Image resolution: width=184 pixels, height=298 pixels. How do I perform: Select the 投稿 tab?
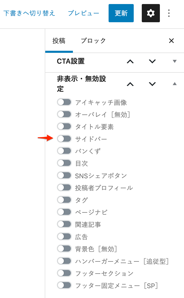pyautogui.click(x=59, y=41)
